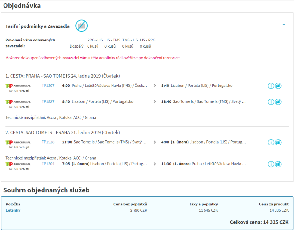Click arrow chevron before 8:40 Lisabon arrival

click(155, 86)
